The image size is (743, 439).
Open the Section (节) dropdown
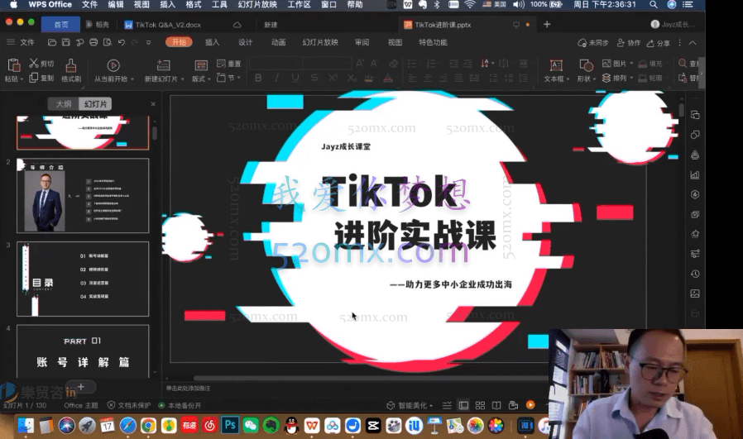(x=229, y=78)
